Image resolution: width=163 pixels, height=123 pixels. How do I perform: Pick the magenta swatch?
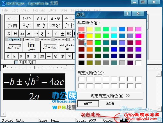[x=139, y=36]
